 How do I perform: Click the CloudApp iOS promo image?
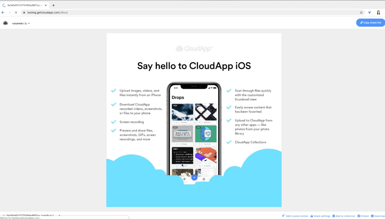tap(194, 120)
